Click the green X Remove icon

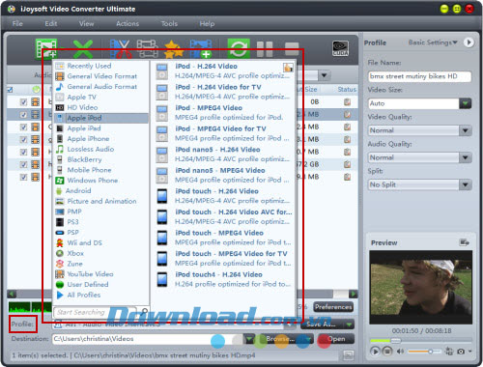(83, 48)
